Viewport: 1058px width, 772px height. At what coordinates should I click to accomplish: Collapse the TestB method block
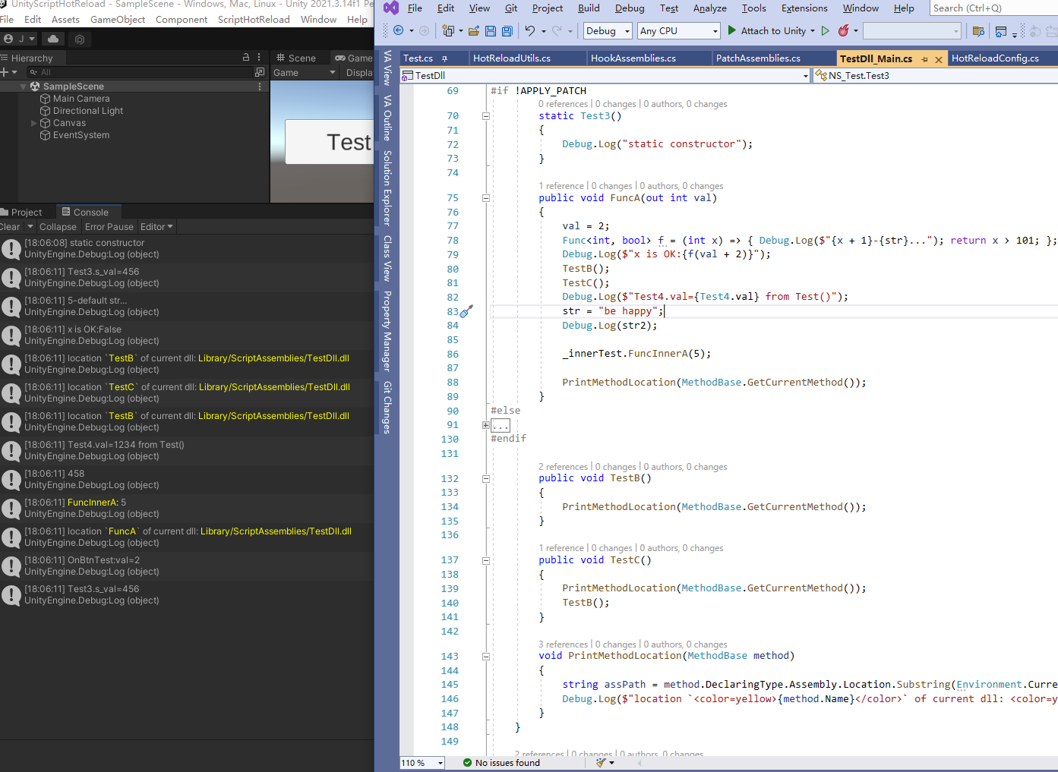[x=486, y=479]
